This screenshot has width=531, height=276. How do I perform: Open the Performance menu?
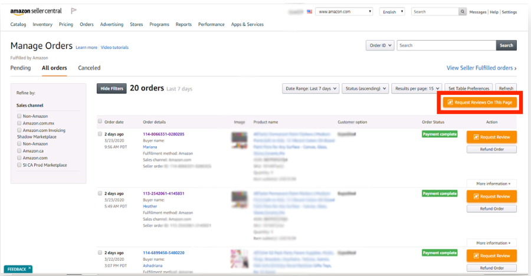click(211, 24)
